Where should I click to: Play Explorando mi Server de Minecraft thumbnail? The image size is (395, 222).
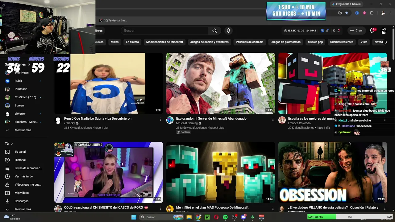[221, 84]
